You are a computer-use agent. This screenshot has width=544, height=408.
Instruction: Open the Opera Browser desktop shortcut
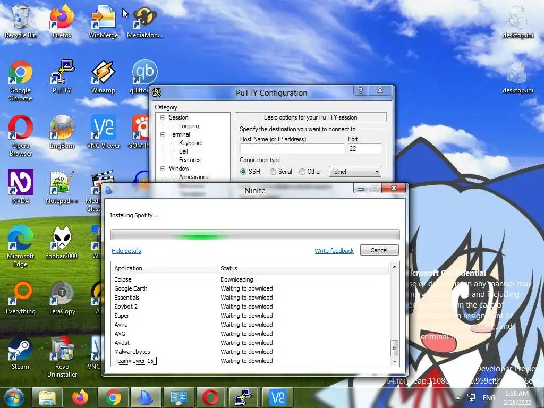21,135
